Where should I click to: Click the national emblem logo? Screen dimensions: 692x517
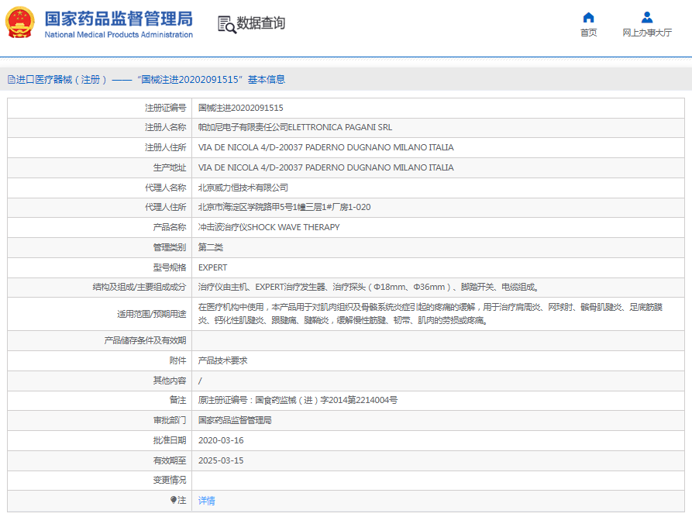click(20, 23)
